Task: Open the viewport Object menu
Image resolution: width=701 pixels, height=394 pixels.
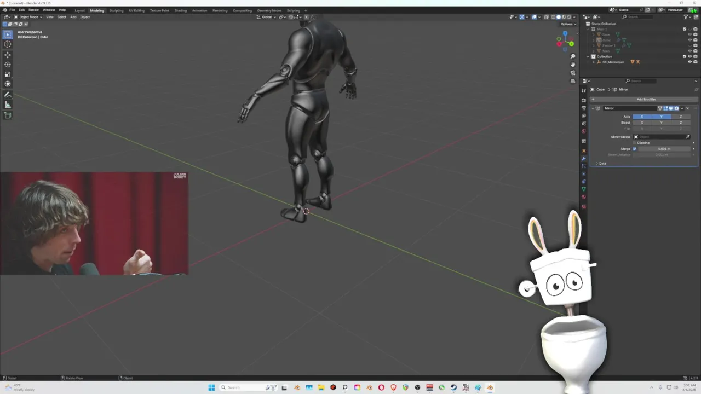Action: (85, 17)
